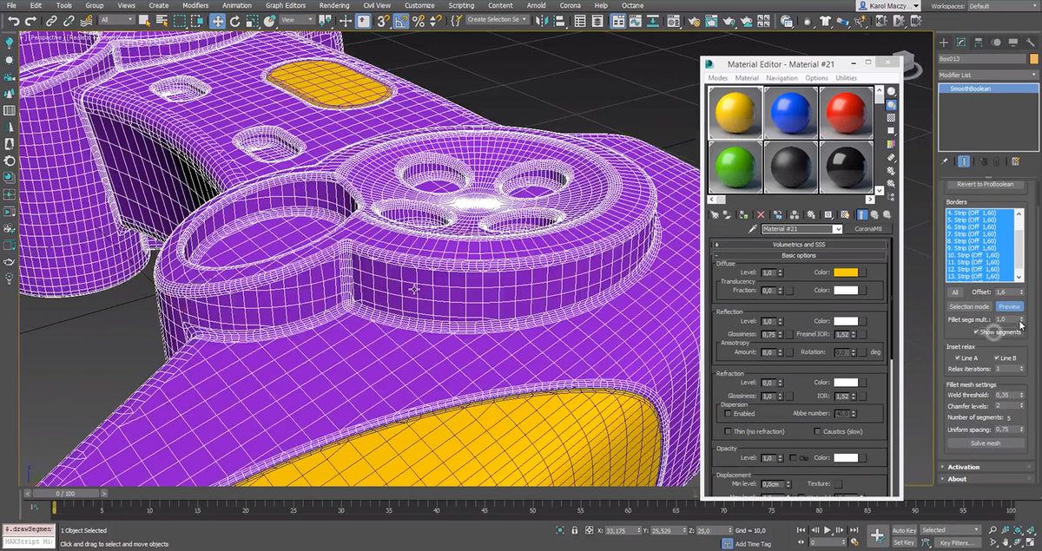
Task: Open the Modes menu in Material Editor
Action: click(717, 77)
